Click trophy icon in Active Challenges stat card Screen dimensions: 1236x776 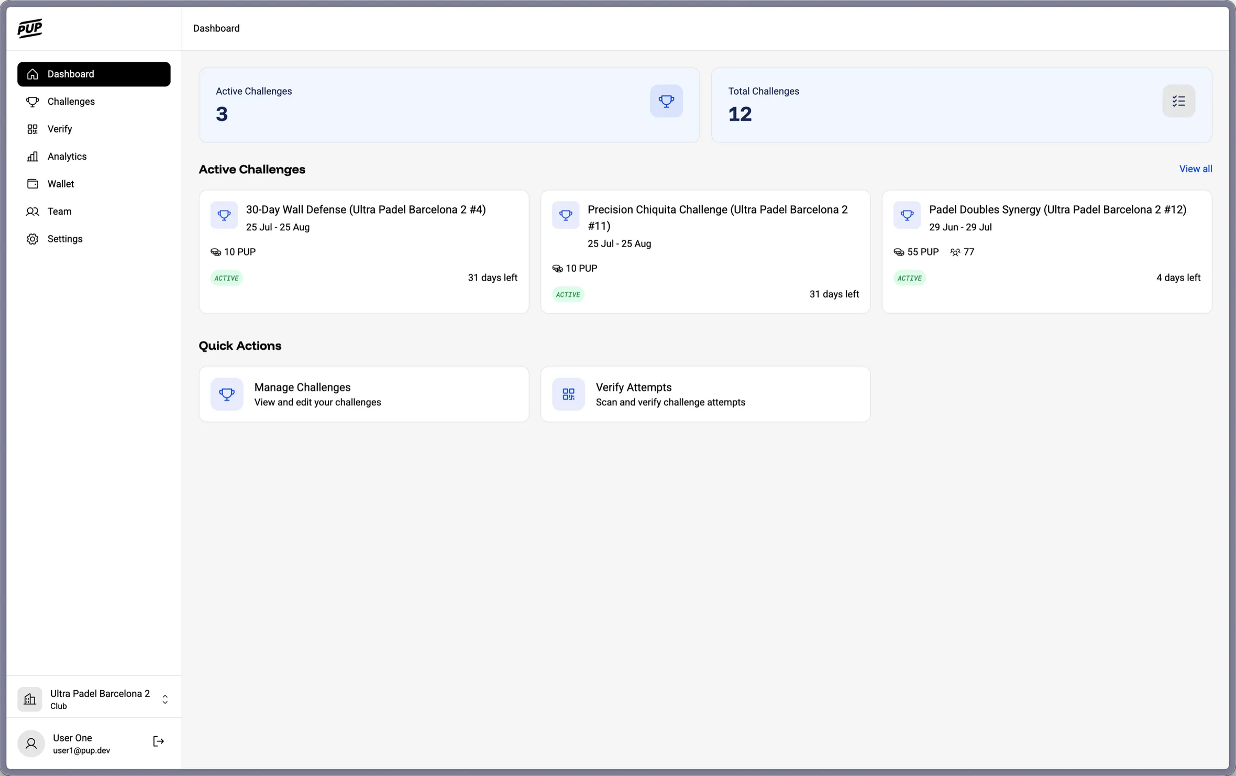666,101
